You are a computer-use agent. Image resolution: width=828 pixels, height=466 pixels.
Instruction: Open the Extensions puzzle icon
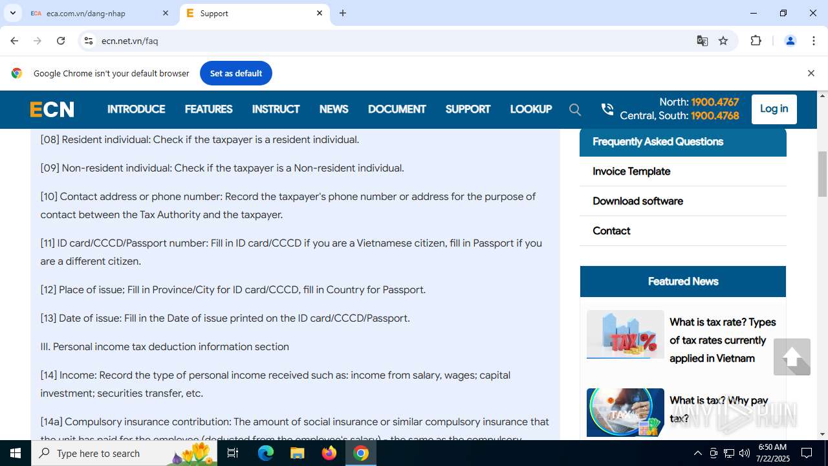click(x=756, y=41)
